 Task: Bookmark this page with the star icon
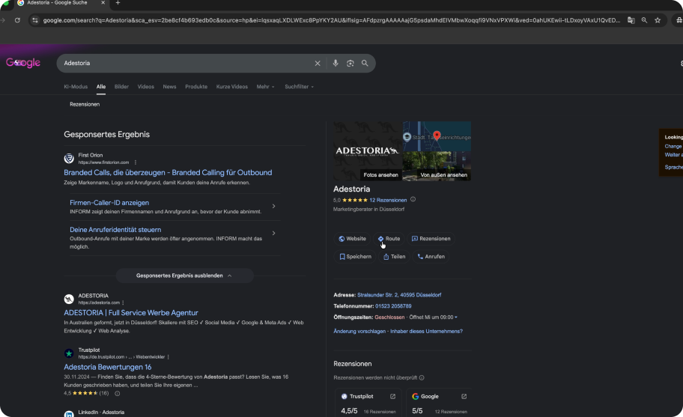pyautogui.click(x=658, y=20)
